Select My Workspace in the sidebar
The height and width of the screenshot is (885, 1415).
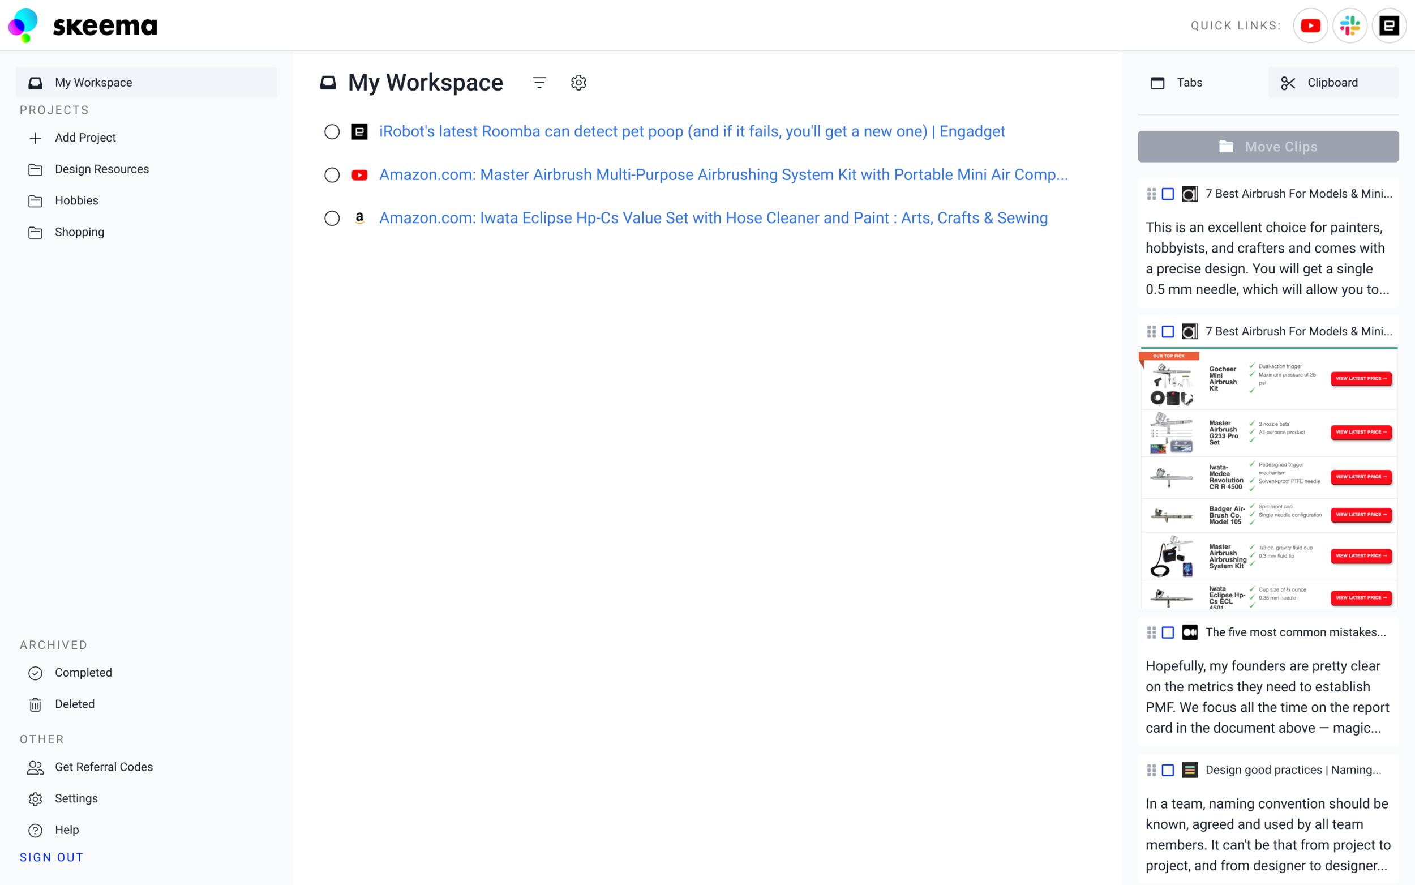coord(146,83)
